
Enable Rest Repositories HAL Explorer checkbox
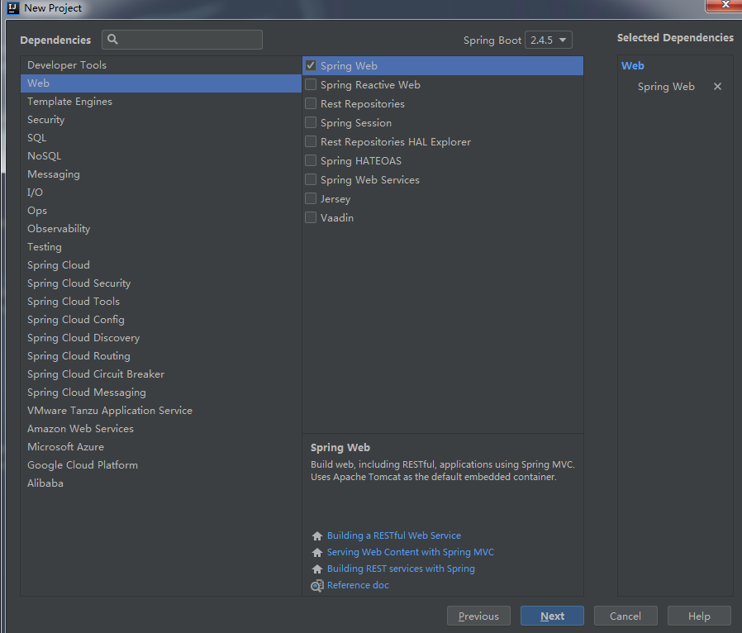tap(311, 141)
